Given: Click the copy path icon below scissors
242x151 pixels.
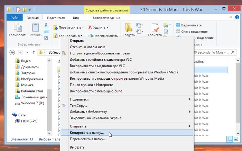Looking at the screenshot, I should click(46, 32).
